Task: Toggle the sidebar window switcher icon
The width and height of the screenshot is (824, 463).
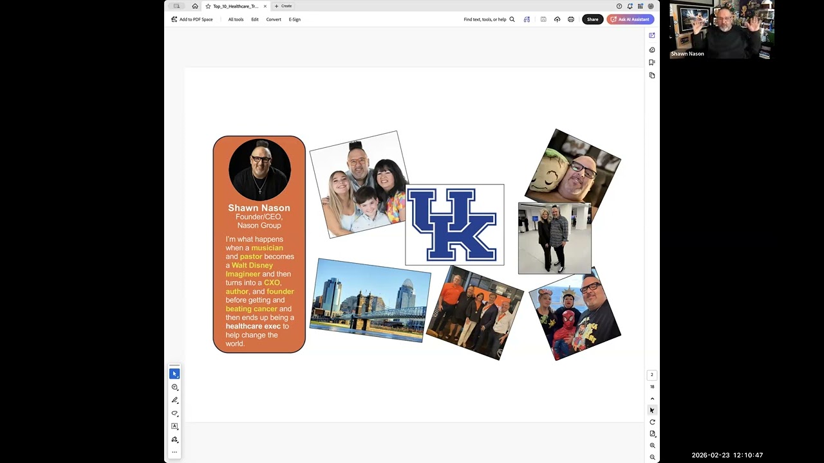Action: [177, 6]
